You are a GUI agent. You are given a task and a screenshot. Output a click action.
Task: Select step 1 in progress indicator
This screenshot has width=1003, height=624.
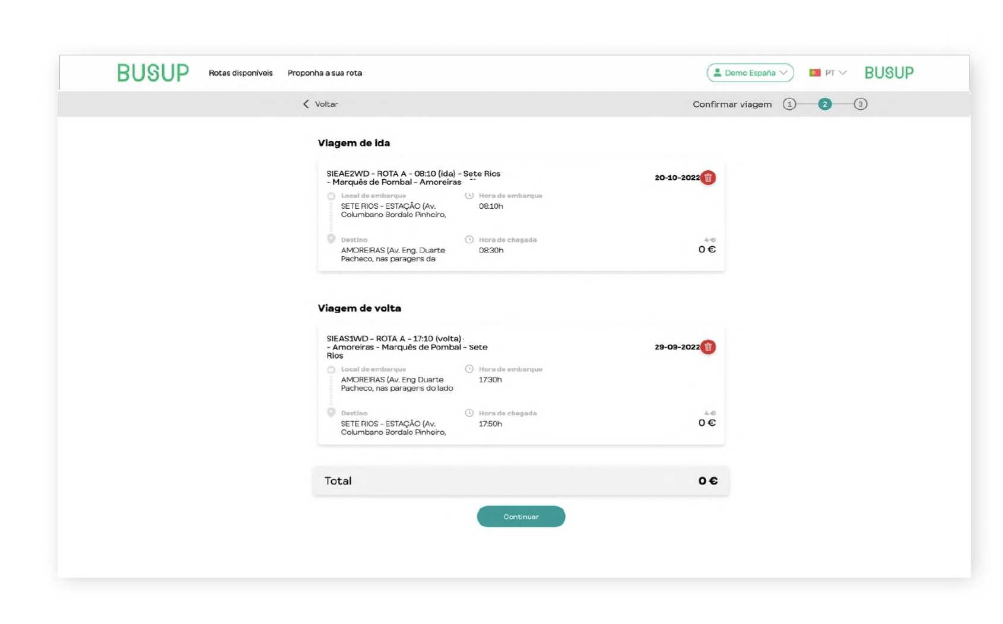pos(789,104)
